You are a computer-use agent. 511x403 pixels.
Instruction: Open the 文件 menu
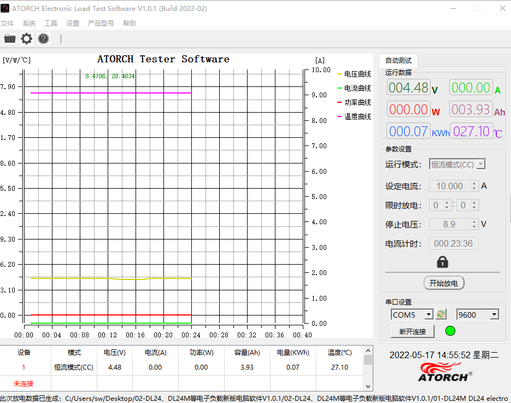[x=7, y=23]
